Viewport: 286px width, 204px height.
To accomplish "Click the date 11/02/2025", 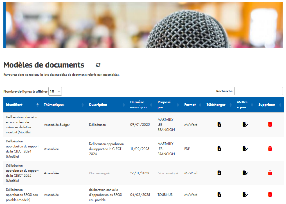I will click(x=140, y=149).
